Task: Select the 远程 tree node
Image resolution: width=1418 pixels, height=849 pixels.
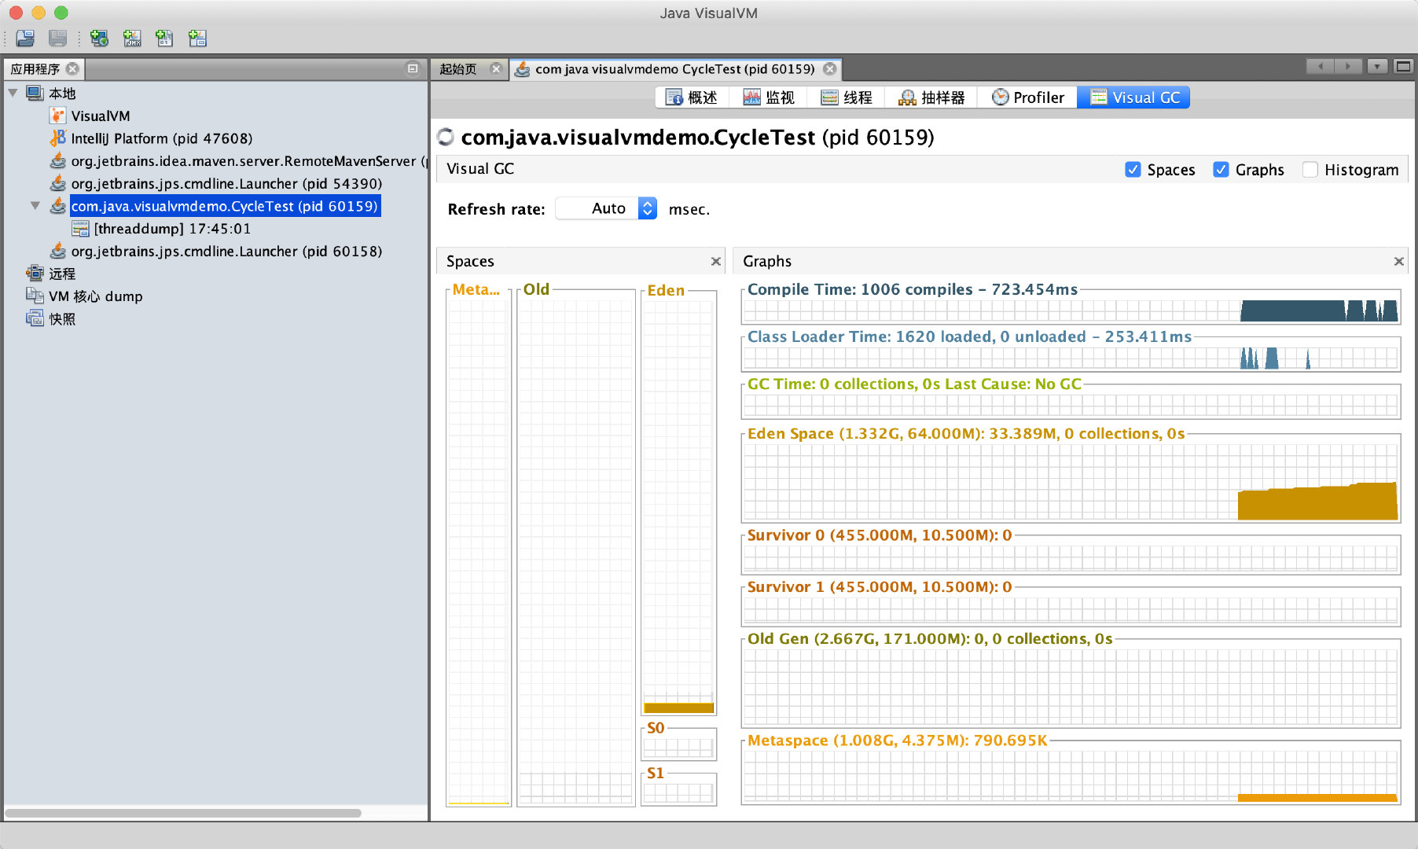Action: click(62, 274)
